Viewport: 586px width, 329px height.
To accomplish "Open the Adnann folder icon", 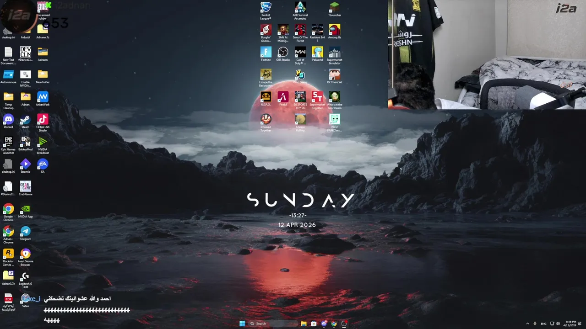I will pyautogui.click(x=43, y=54).
